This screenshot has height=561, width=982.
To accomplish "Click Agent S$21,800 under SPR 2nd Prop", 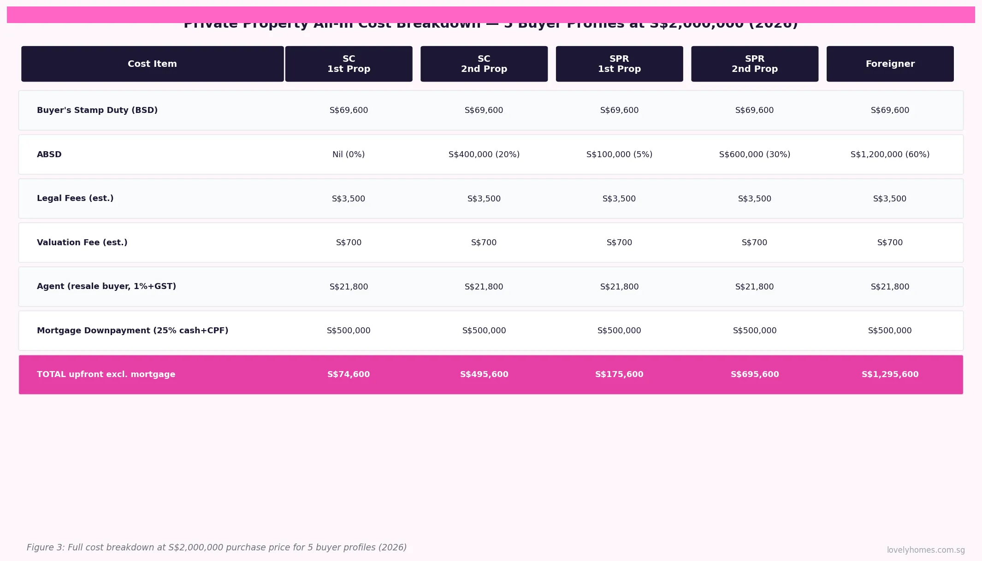I will (x=755, y=287).
